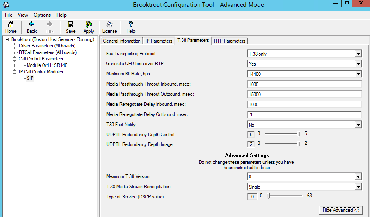Go Back using the blue arrow icon
Image resolution: width=370 pixels, height=217 pixels.
[x=31, y=27]
